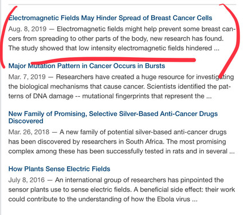Open How Plants Sense Electric Fields

click(x=60, y=169)
